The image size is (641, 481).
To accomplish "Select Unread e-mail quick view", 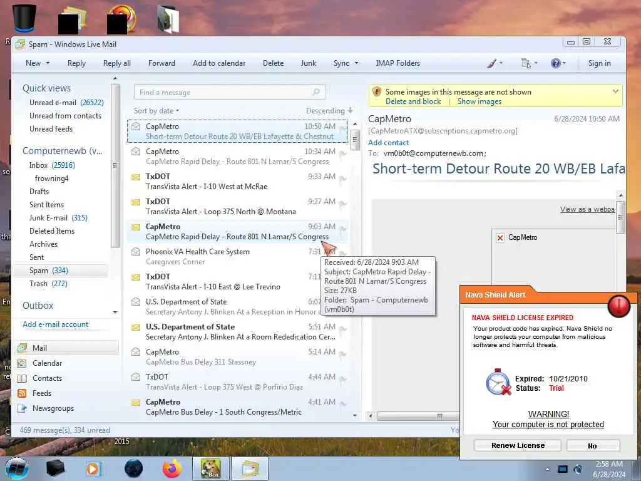I will click(66, 103).
